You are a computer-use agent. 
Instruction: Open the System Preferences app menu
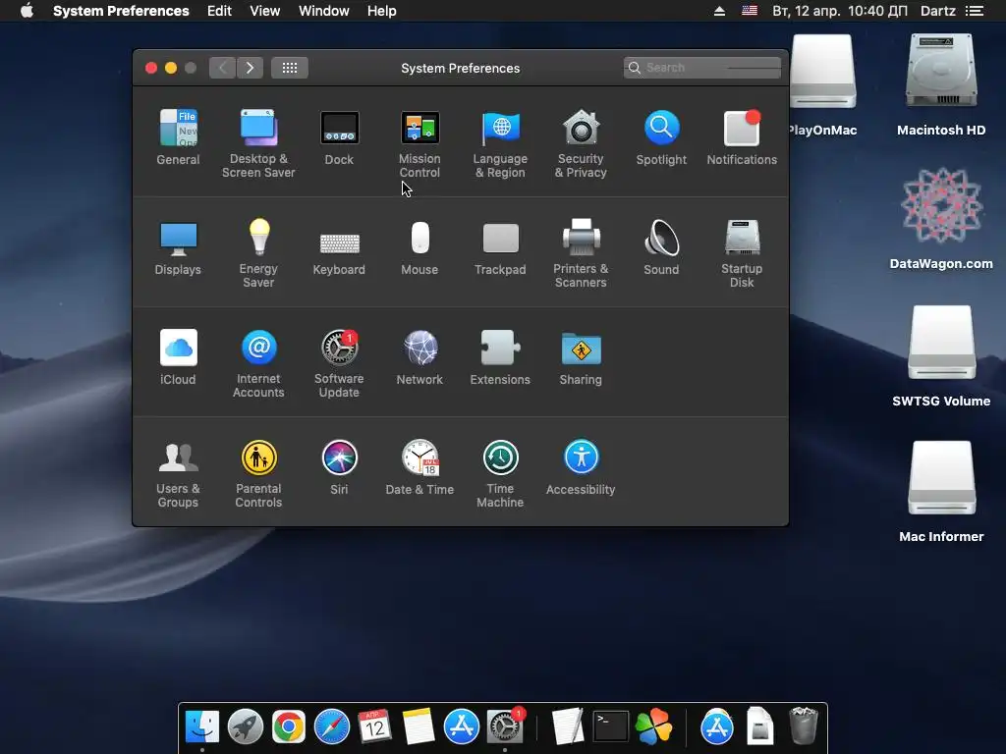tap(121, 11)
